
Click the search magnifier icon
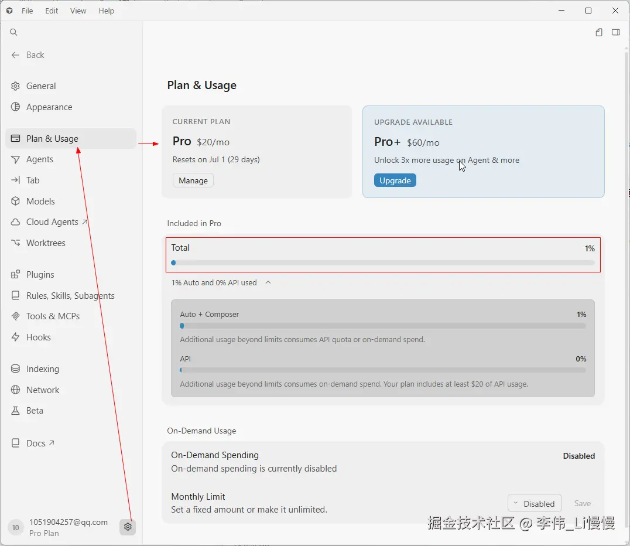[x=13, y=32]
